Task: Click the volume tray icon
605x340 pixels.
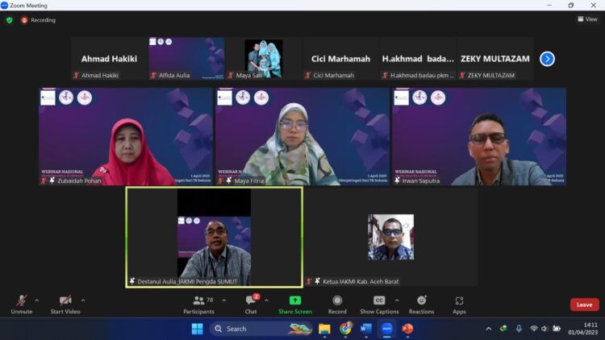Action: point(544,329)
